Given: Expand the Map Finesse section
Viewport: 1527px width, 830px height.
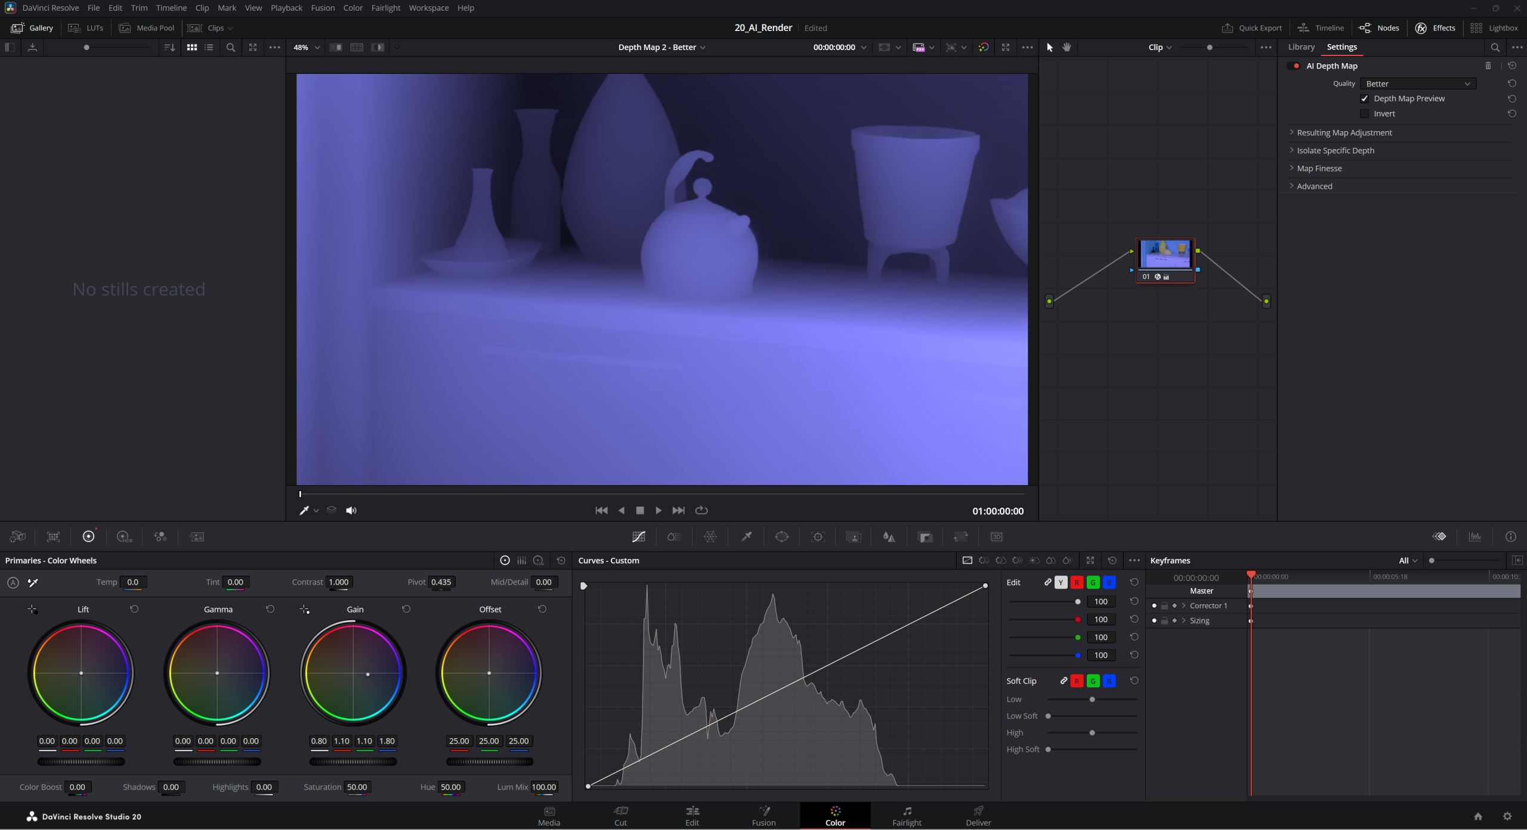Looking at the screenshot, I should [x=1320, y=168].
